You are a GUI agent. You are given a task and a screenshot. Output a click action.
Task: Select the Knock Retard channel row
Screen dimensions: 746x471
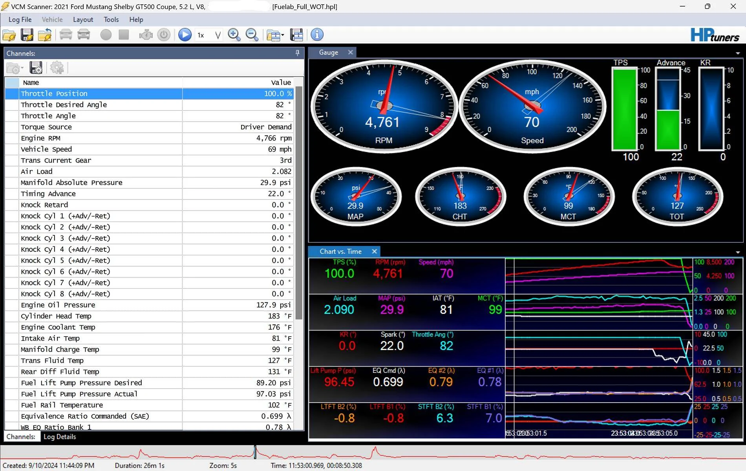[x=149, y=205]
